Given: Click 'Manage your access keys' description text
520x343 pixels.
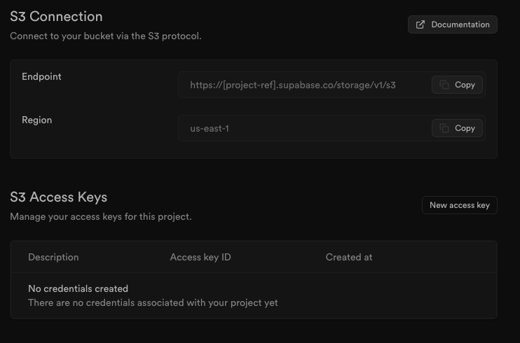Looking at the screenshot, I should (100, 216).
